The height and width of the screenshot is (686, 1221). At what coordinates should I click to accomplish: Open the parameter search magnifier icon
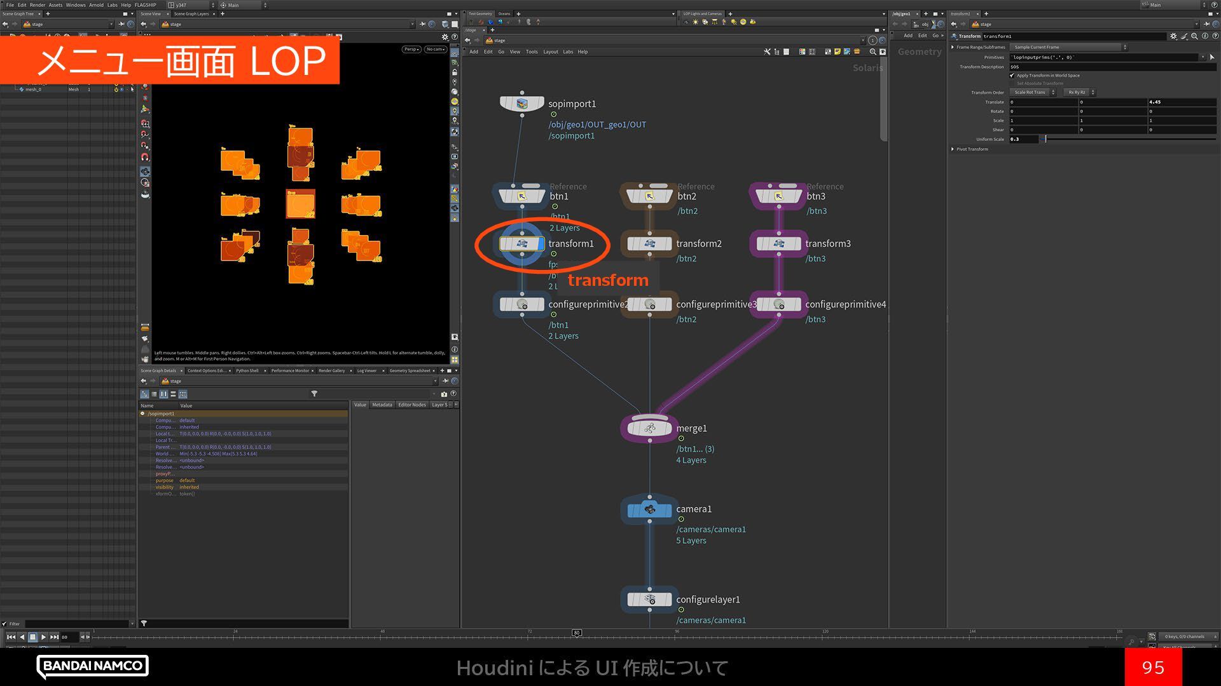coord(1194,36)
